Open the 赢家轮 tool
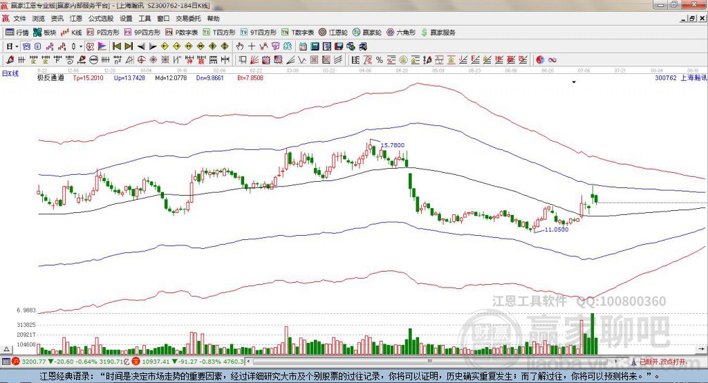Viewport: 708px width, 383px height. click(367, 32)
